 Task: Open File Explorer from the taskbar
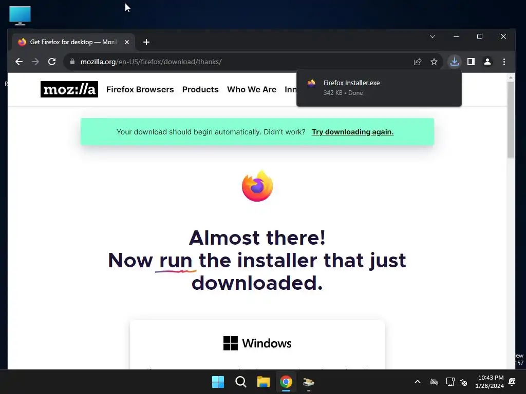(x=264, y=382)
